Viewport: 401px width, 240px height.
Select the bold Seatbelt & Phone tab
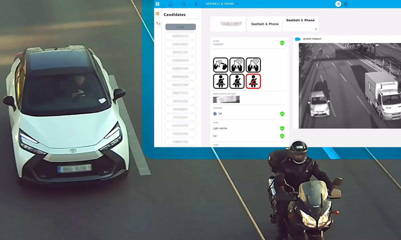pyautogui.click(x=300, y=20)
